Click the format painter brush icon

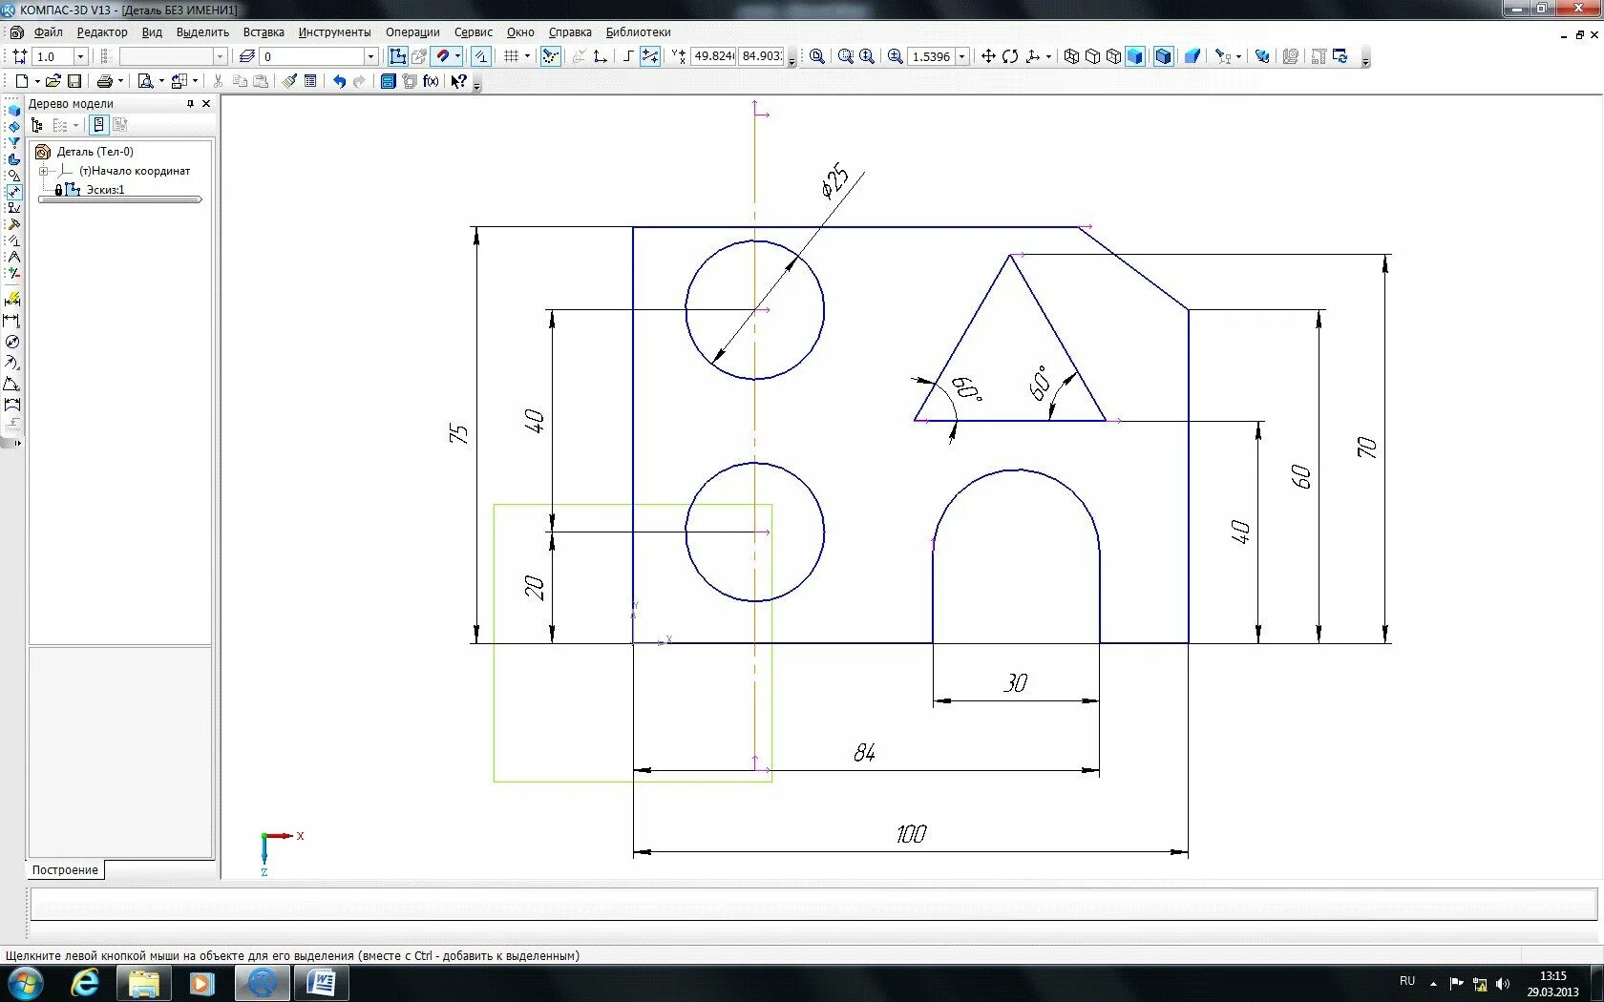click(288, 81)
